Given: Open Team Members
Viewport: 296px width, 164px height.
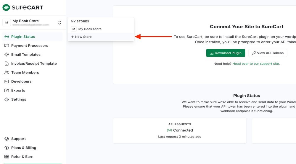Looking at the screenshot, I should tap(25, 72).
